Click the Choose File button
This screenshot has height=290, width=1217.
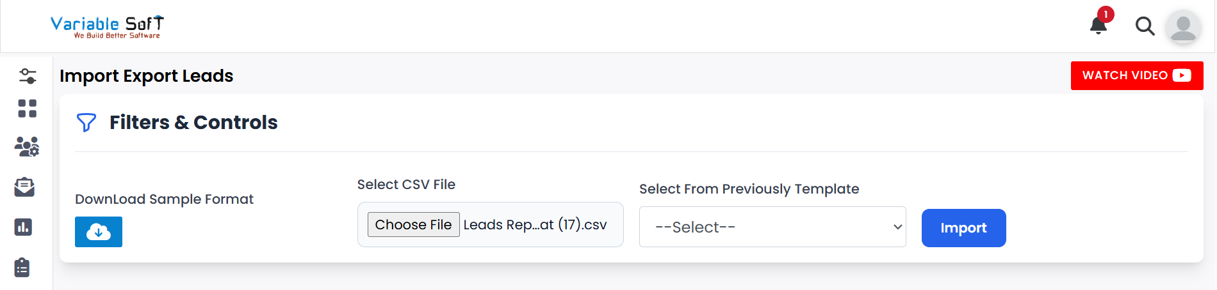tap(413, 225)
